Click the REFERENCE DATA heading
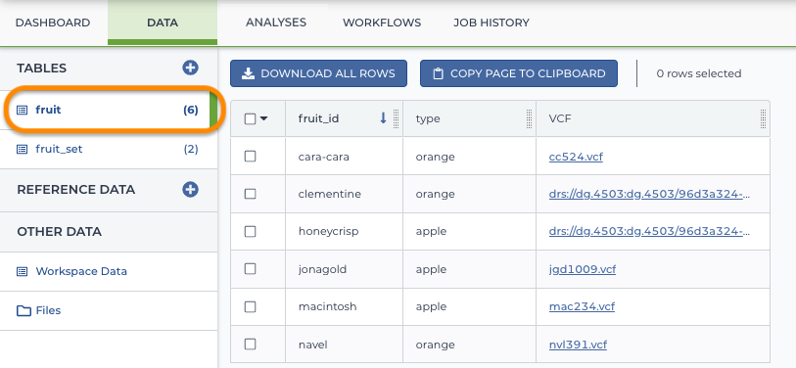 click(x=76, y=189)
